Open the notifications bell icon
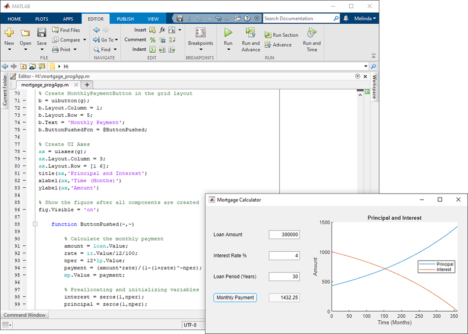 pyautogui.click(x=346, y=19)
